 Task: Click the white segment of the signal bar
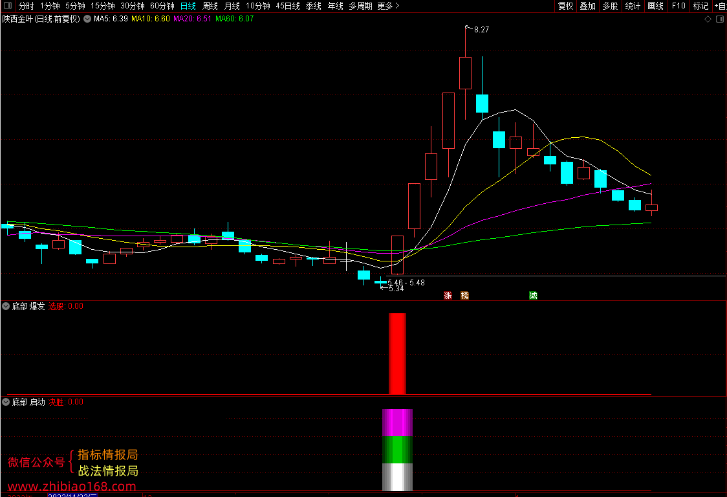click(397, 476)
